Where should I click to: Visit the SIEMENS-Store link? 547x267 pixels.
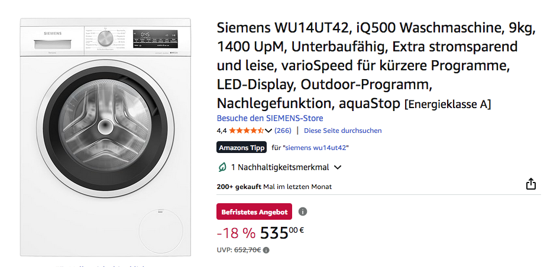[x=270, y=118]
